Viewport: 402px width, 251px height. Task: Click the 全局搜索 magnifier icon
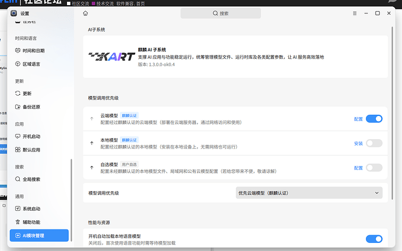[x=17, y=179]
